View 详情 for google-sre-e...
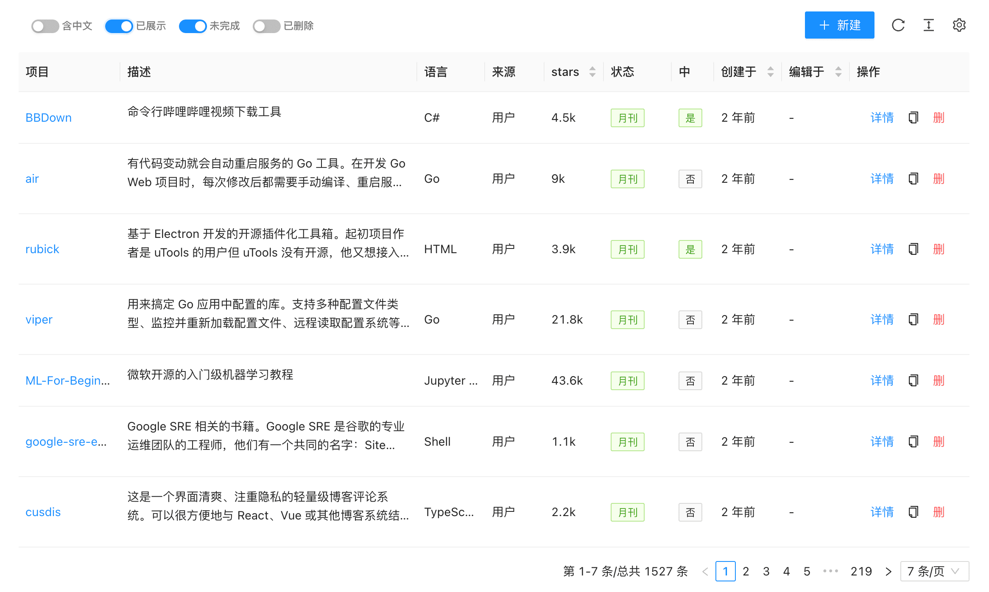The height and width of the screenshot is (592, 989). [882, 441]
